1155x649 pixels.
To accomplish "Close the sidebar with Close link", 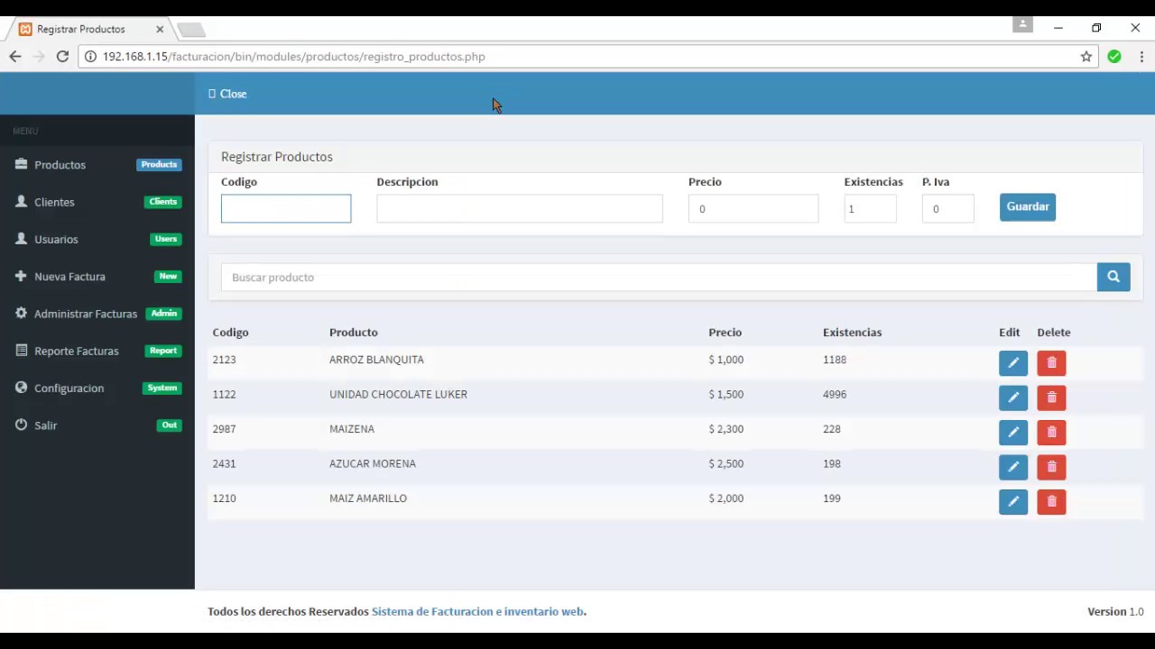I will [x=227, y=94].
